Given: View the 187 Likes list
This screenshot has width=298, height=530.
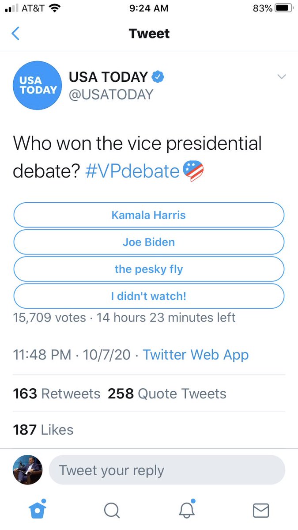Looking at the screenshot, I should tap(43, 430).
